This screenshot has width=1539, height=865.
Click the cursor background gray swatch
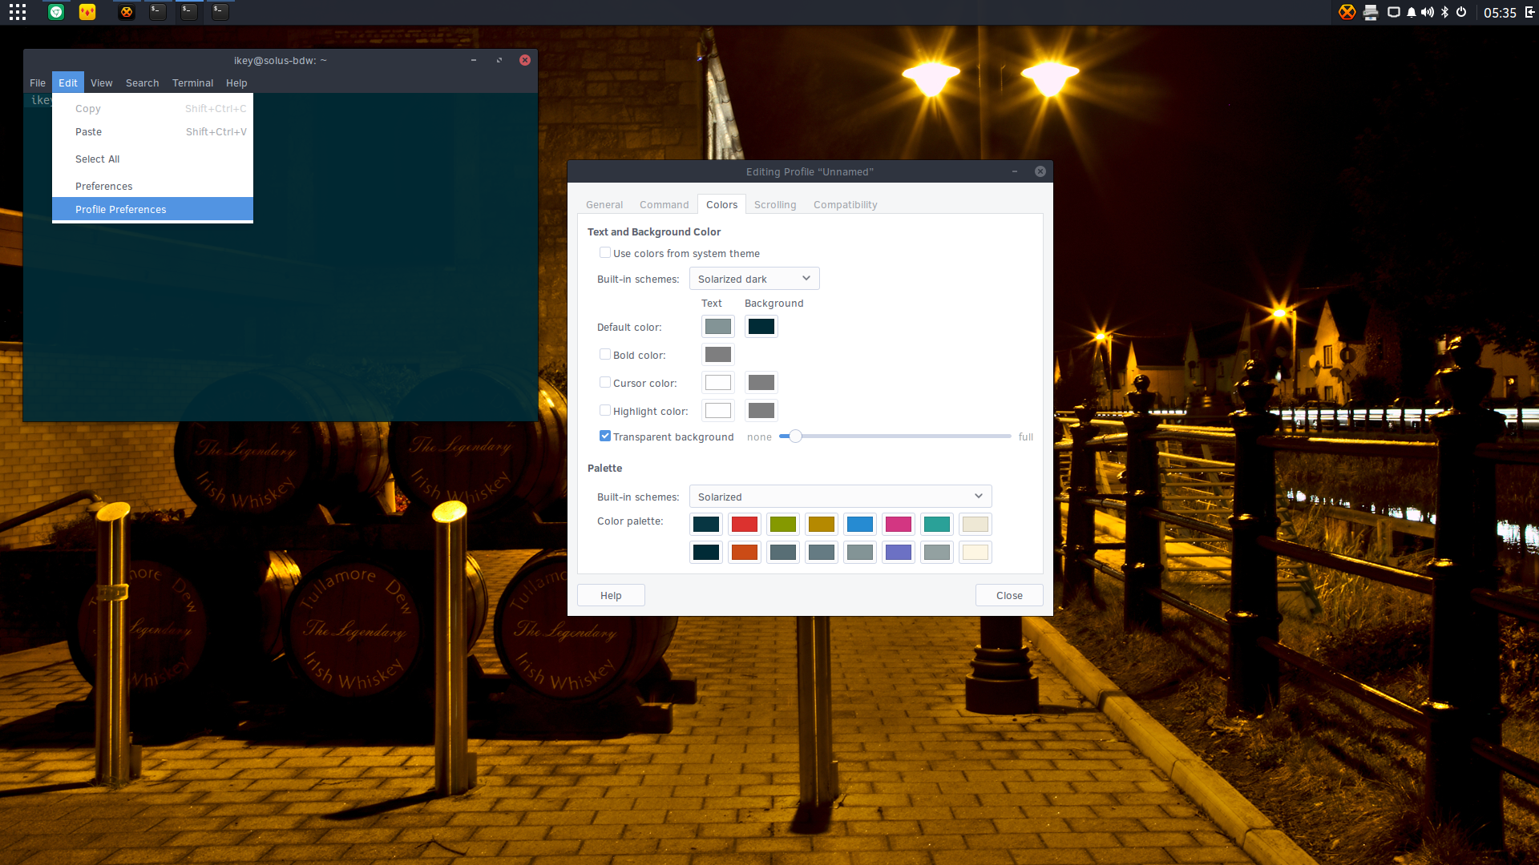tap(761, 383)
